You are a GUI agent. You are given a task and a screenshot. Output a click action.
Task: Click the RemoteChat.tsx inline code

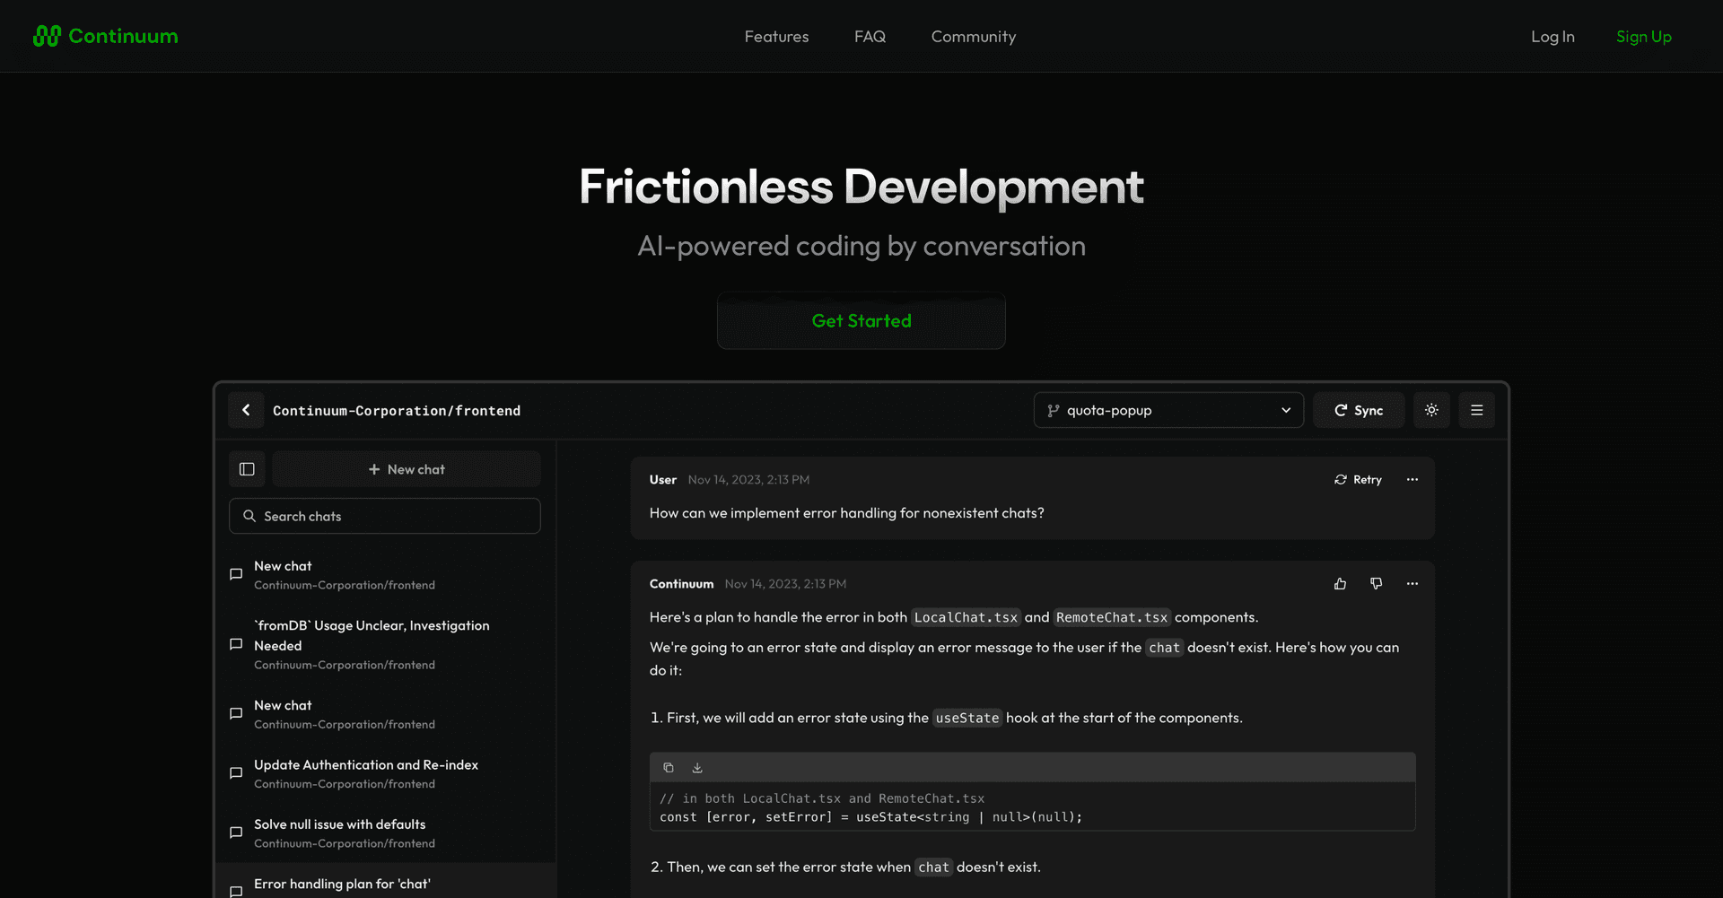pos(1112,617)
